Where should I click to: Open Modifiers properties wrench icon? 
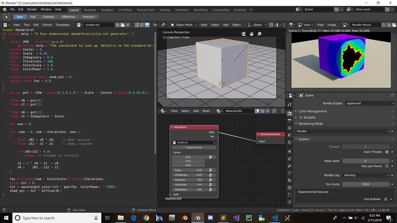pos(289,166)
